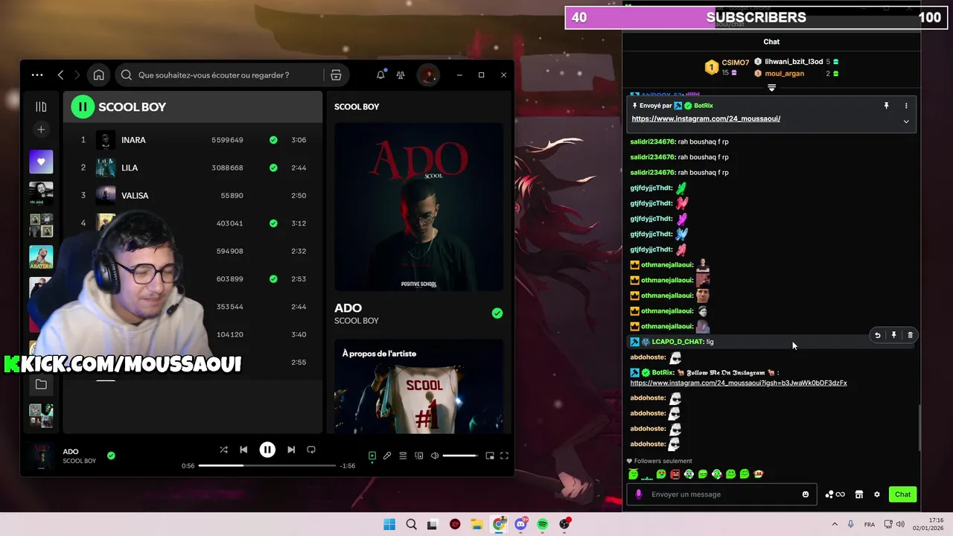Skip to the previous track

tap(243, 450)
